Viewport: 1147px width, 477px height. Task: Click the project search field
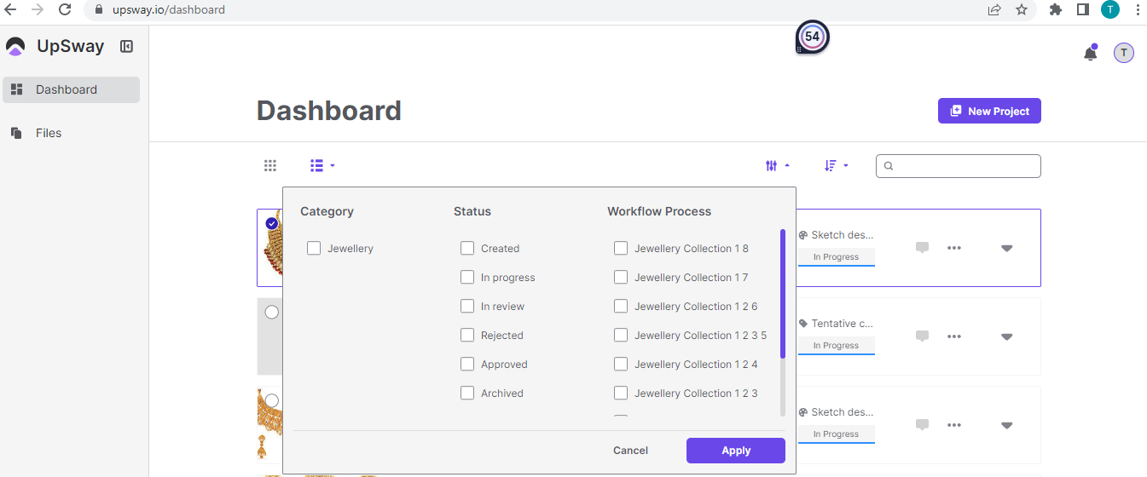[964, 166]
